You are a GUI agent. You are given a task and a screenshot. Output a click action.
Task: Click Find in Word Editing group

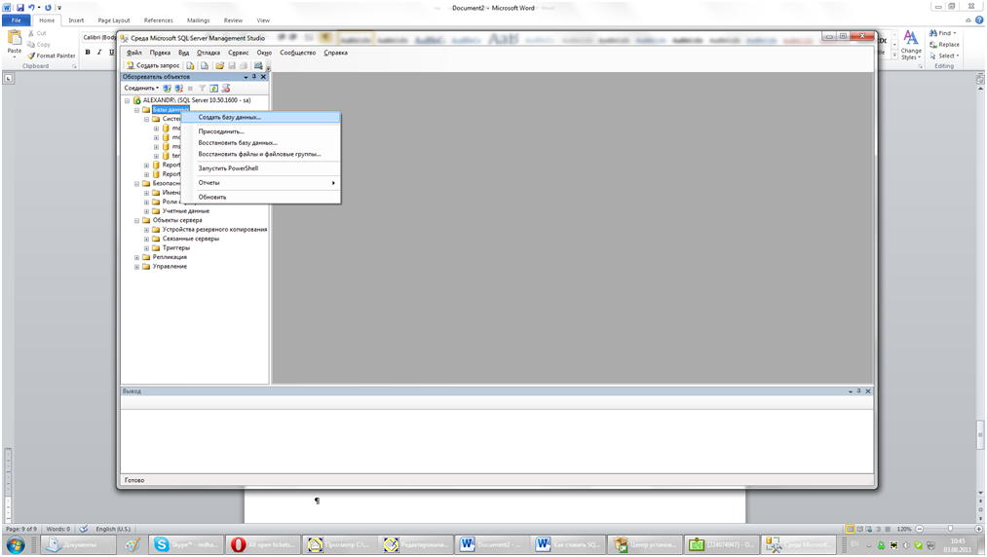(943, 33)
